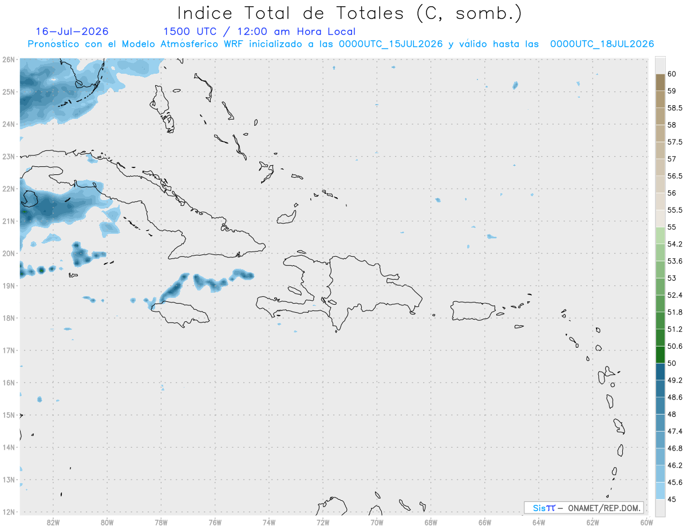This screenshot has width=687, height=530.
Task: Click the colorbar label "49.2"
Action: pos(674,380)
